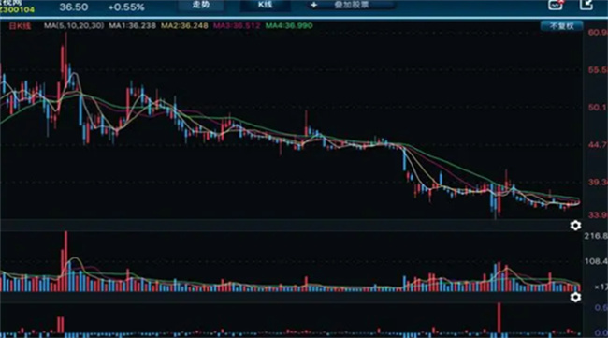Click the MA1:36.238 value
Image resolution: width=608 pixels, height=338 pixels.
(x=132, y=25)
